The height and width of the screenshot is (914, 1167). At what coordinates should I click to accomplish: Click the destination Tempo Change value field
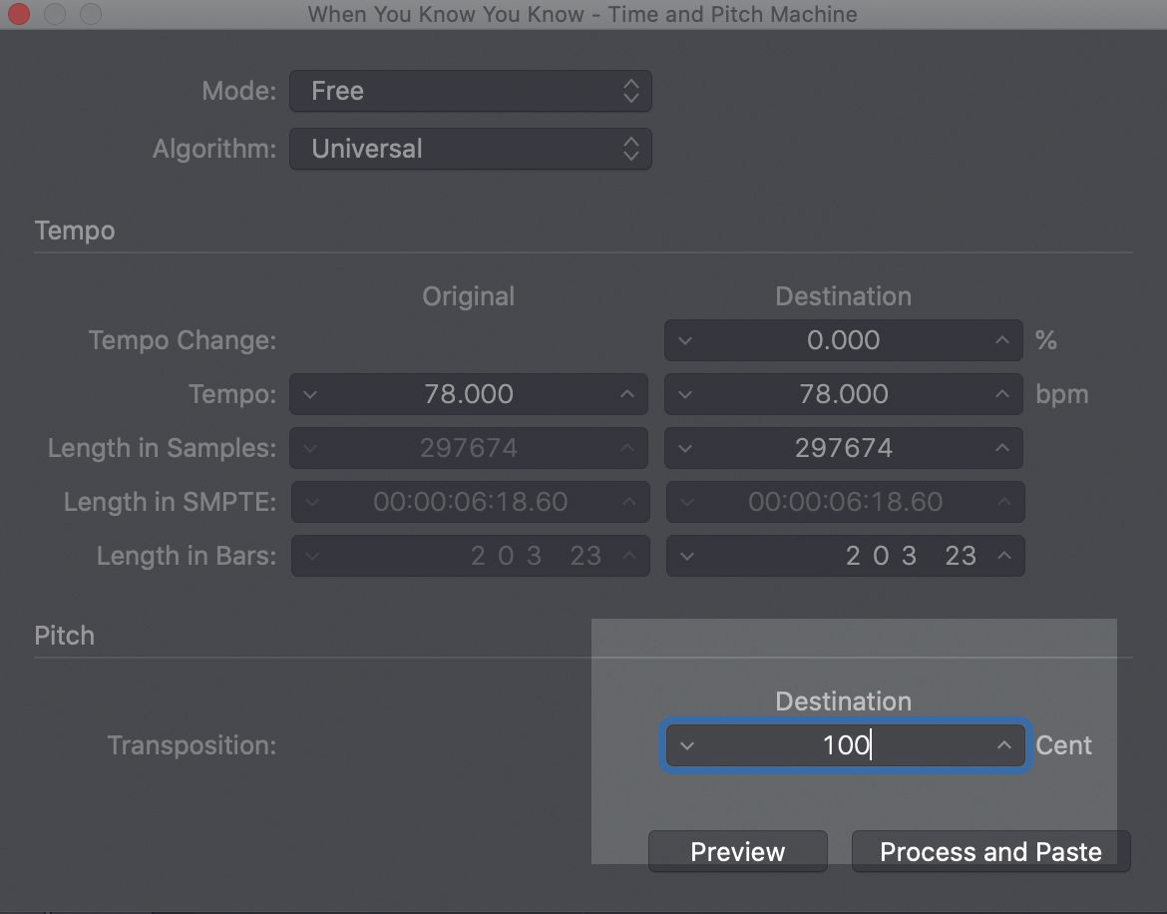(x=844, y=340)
